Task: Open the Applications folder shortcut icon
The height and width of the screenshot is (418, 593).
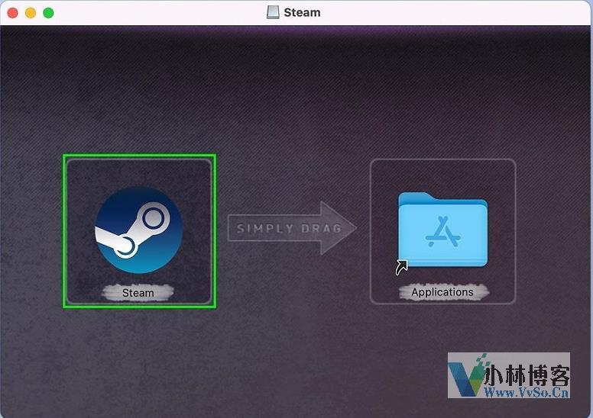Action: tap(442, 230)
